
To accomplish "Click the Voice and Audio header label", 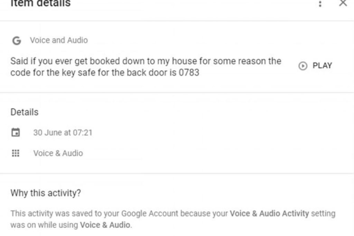I will pyautogui.click(x=59, y=40).
